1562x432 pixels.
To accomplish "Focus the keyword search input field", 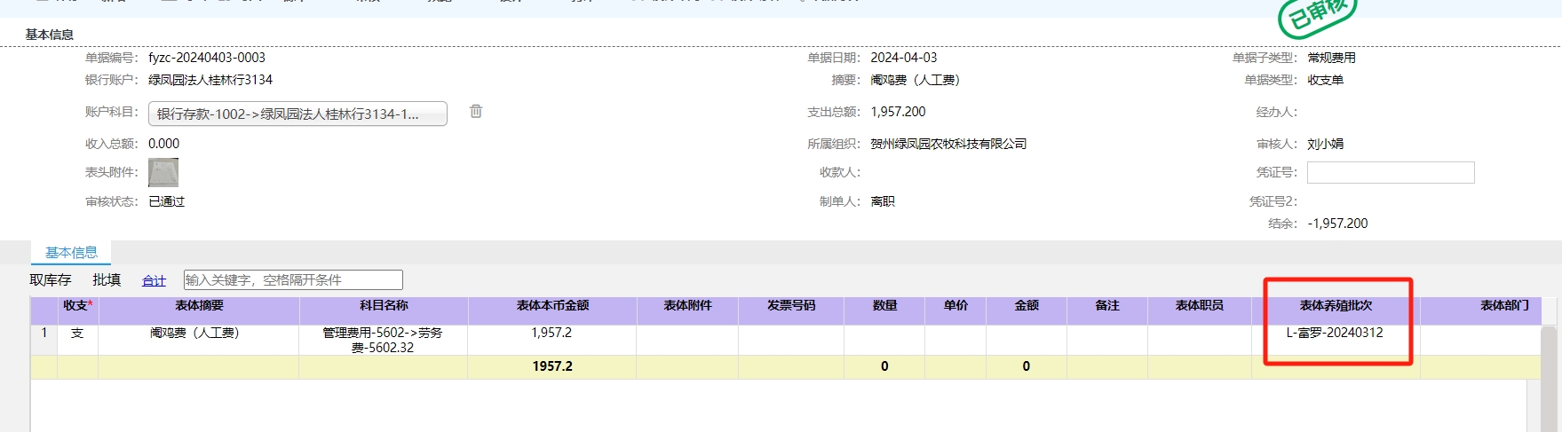I will pyautogui.click(x=293, y=280).
